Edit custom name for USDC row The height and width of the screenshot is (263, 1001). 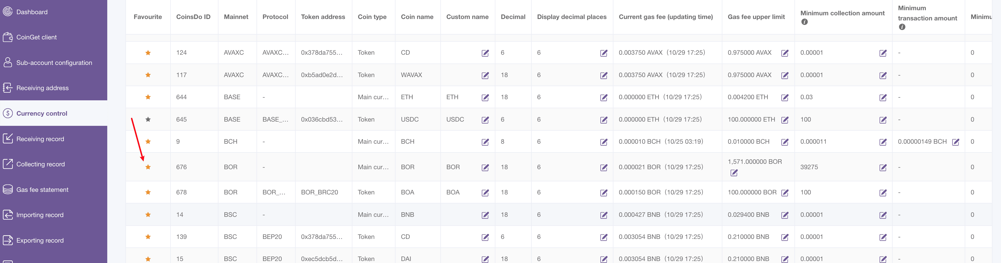click(485, 120)
